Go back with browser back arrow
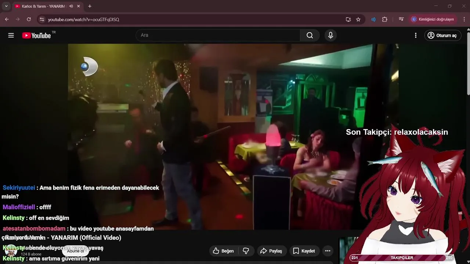The height and width of the screenshot is (264, 470). [7, 19]
